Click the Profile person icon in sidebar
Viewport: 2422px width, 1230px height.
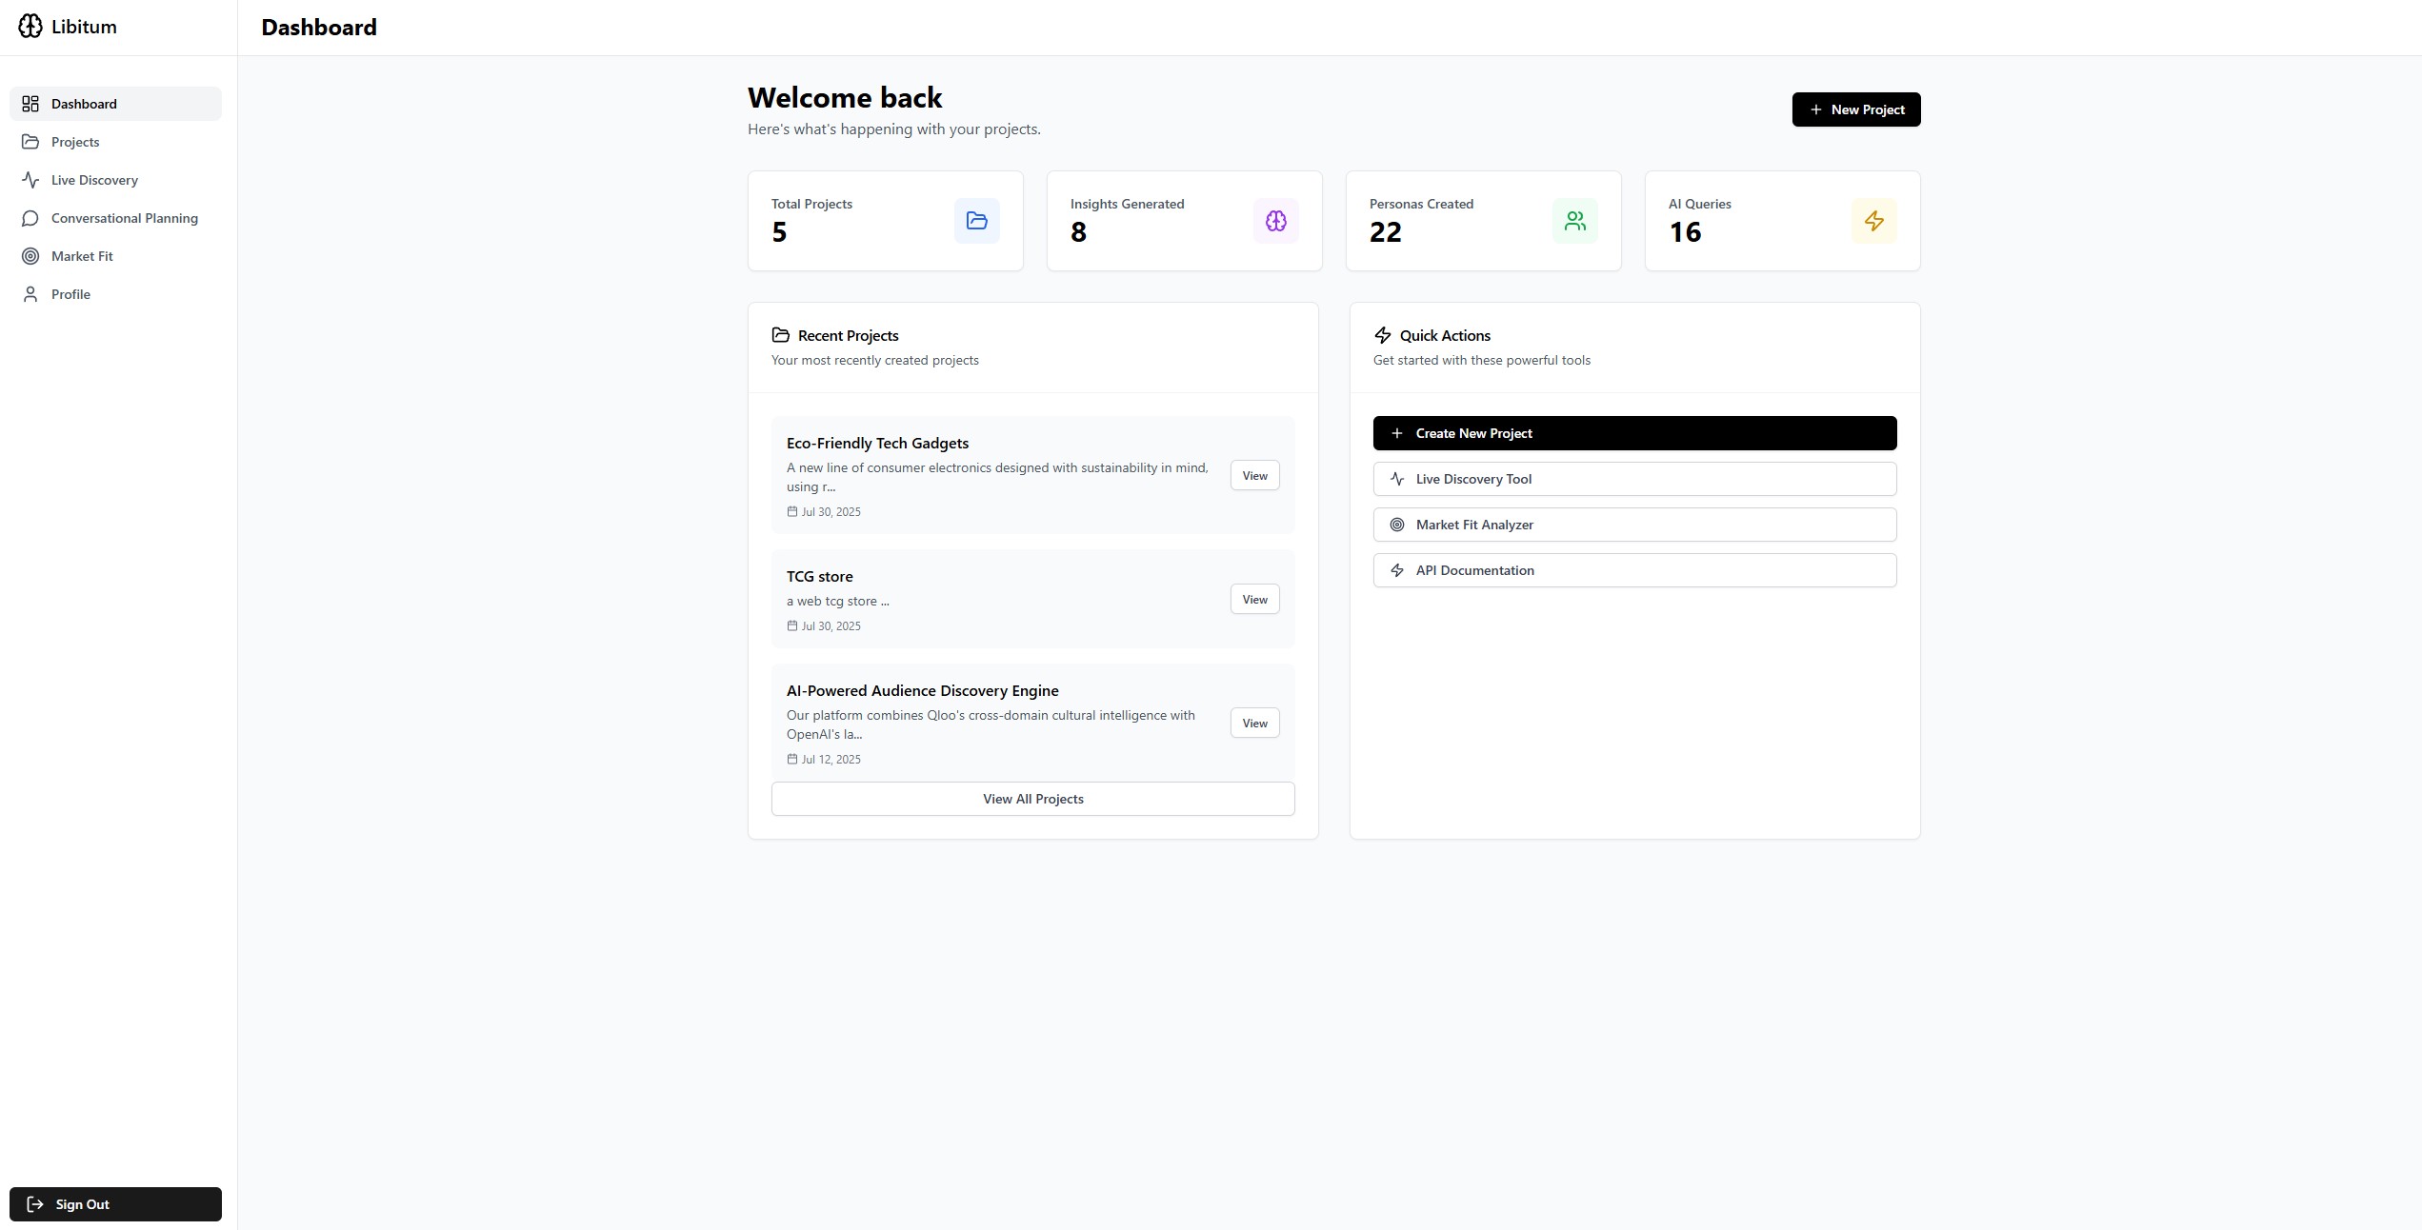pyautogui.click(x=30, y=294)
